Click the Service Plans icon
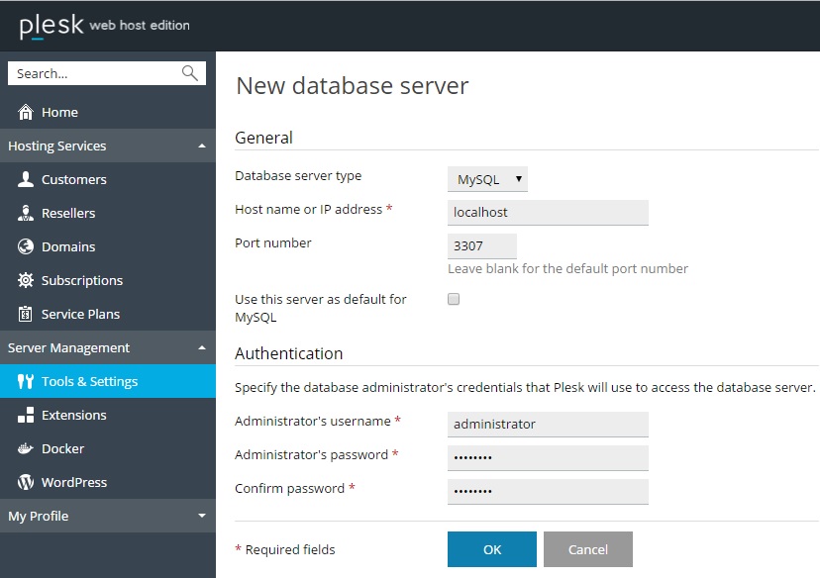Screen dimensions: 820x578 (x=26, y=315)
